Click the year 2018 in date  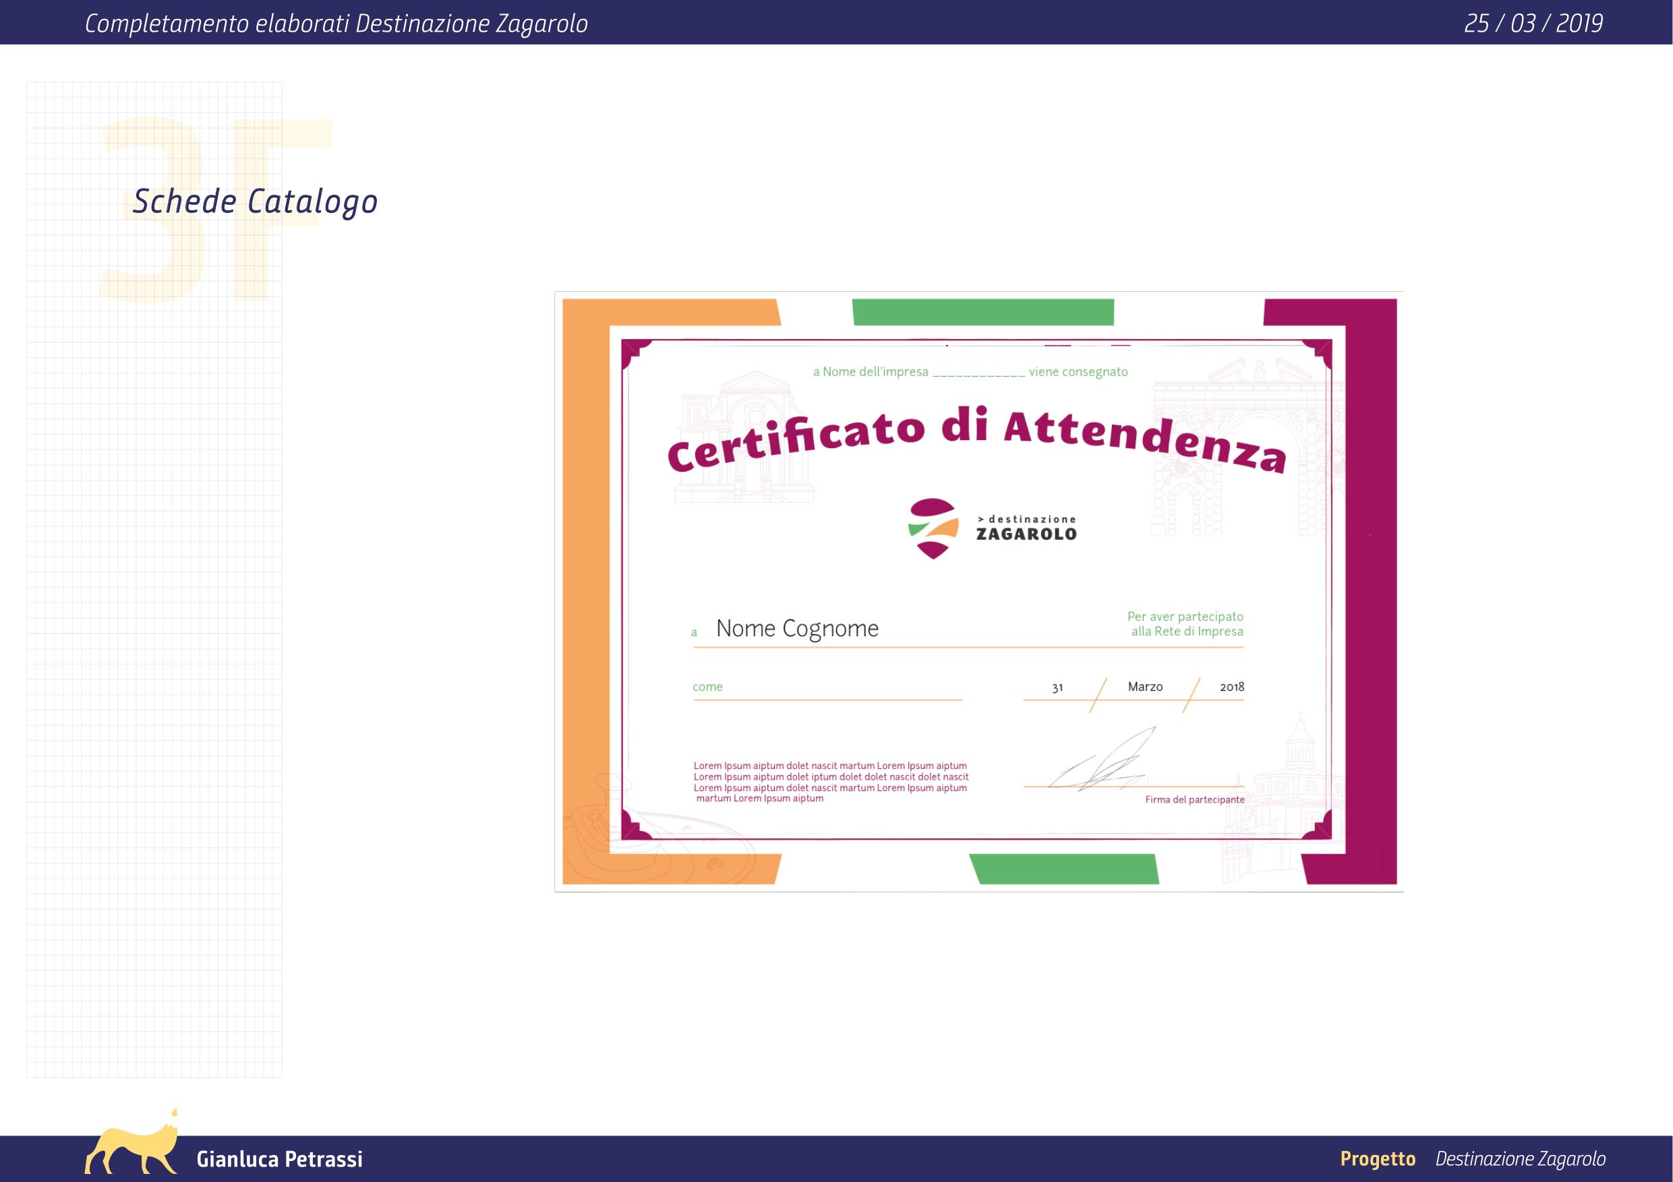point(1231,687)
